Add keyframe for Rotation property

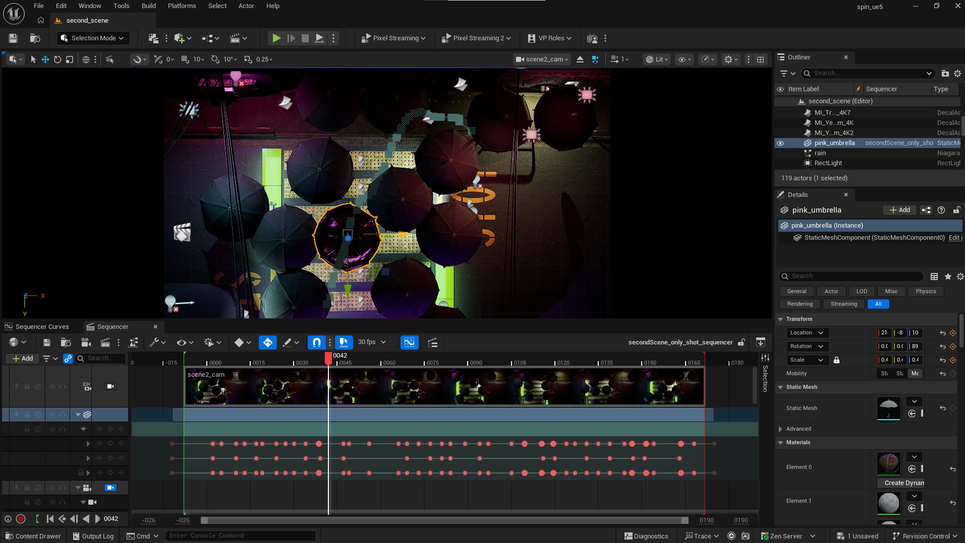coord(953,347)
